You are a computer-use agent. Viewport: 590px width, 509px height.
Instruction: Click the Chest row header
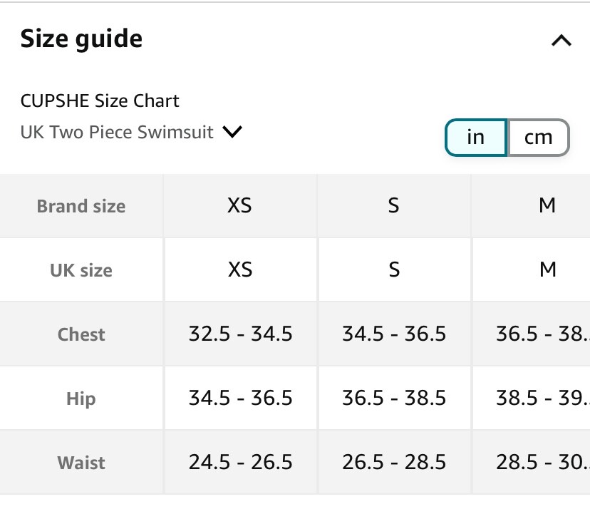[81, 334]
